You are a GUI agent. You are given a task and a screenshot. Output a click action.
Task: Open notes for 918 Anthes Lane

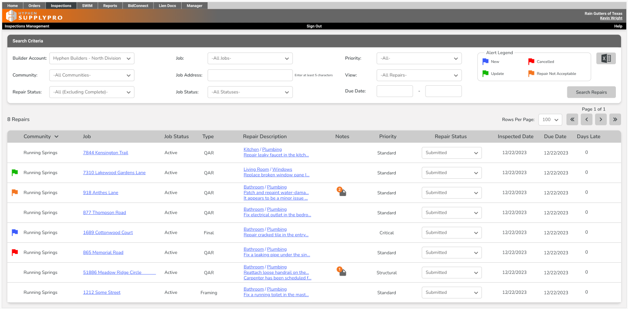(x=342, y=192)
